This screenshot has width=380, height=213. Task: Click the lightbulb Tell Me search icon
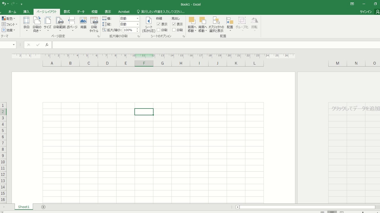pyautogui.click(x=138, y=12)
